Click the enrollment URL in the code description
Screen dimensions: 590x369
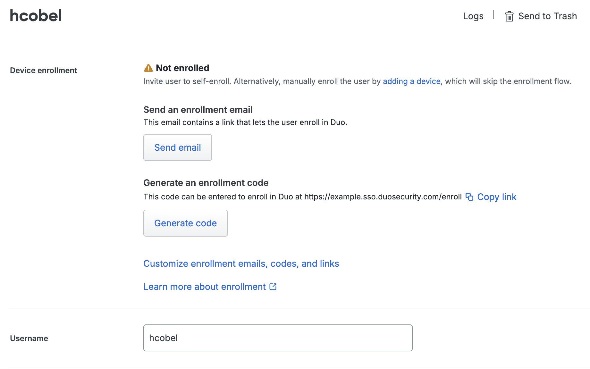coord(383,197)
